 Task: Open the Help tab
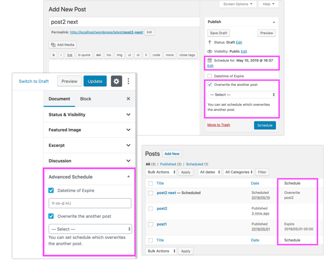click(x=268, y=4)
